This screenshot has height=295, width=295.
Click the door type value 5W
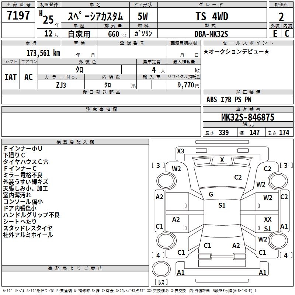(x=143, y=16)
